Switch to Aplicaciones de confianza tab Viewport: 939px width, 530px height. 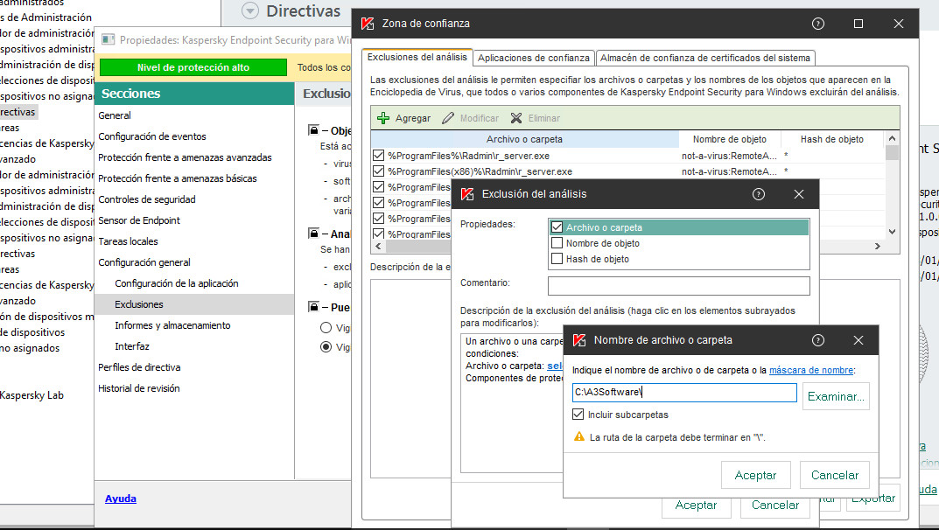pos(534,58)
